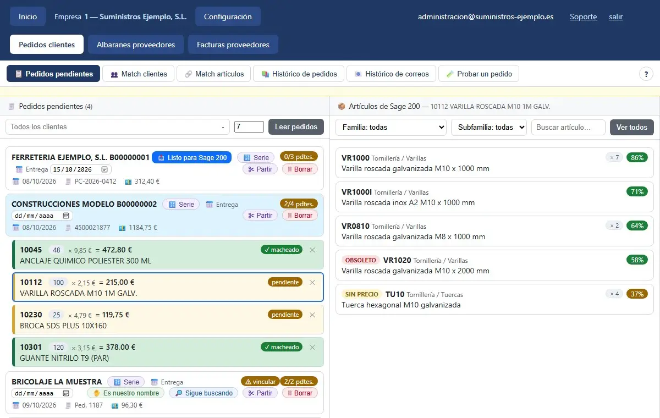Remove line 10301 with its X icon
660x418 pixels.
pos(312,347)
